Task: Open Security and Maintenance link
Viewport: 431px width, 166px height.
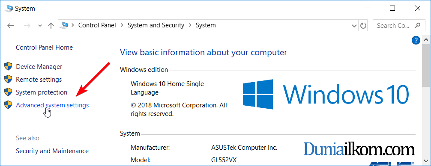Action: [x=52, y=151]
